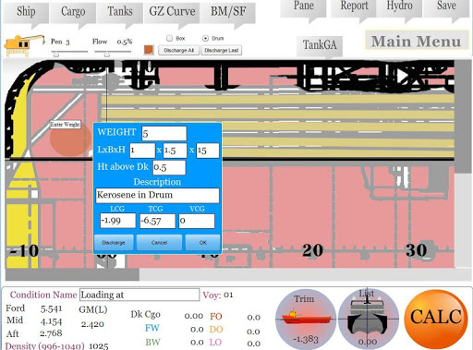
Task: Click the Condition Name text field
Action: [x=139, y=295]
